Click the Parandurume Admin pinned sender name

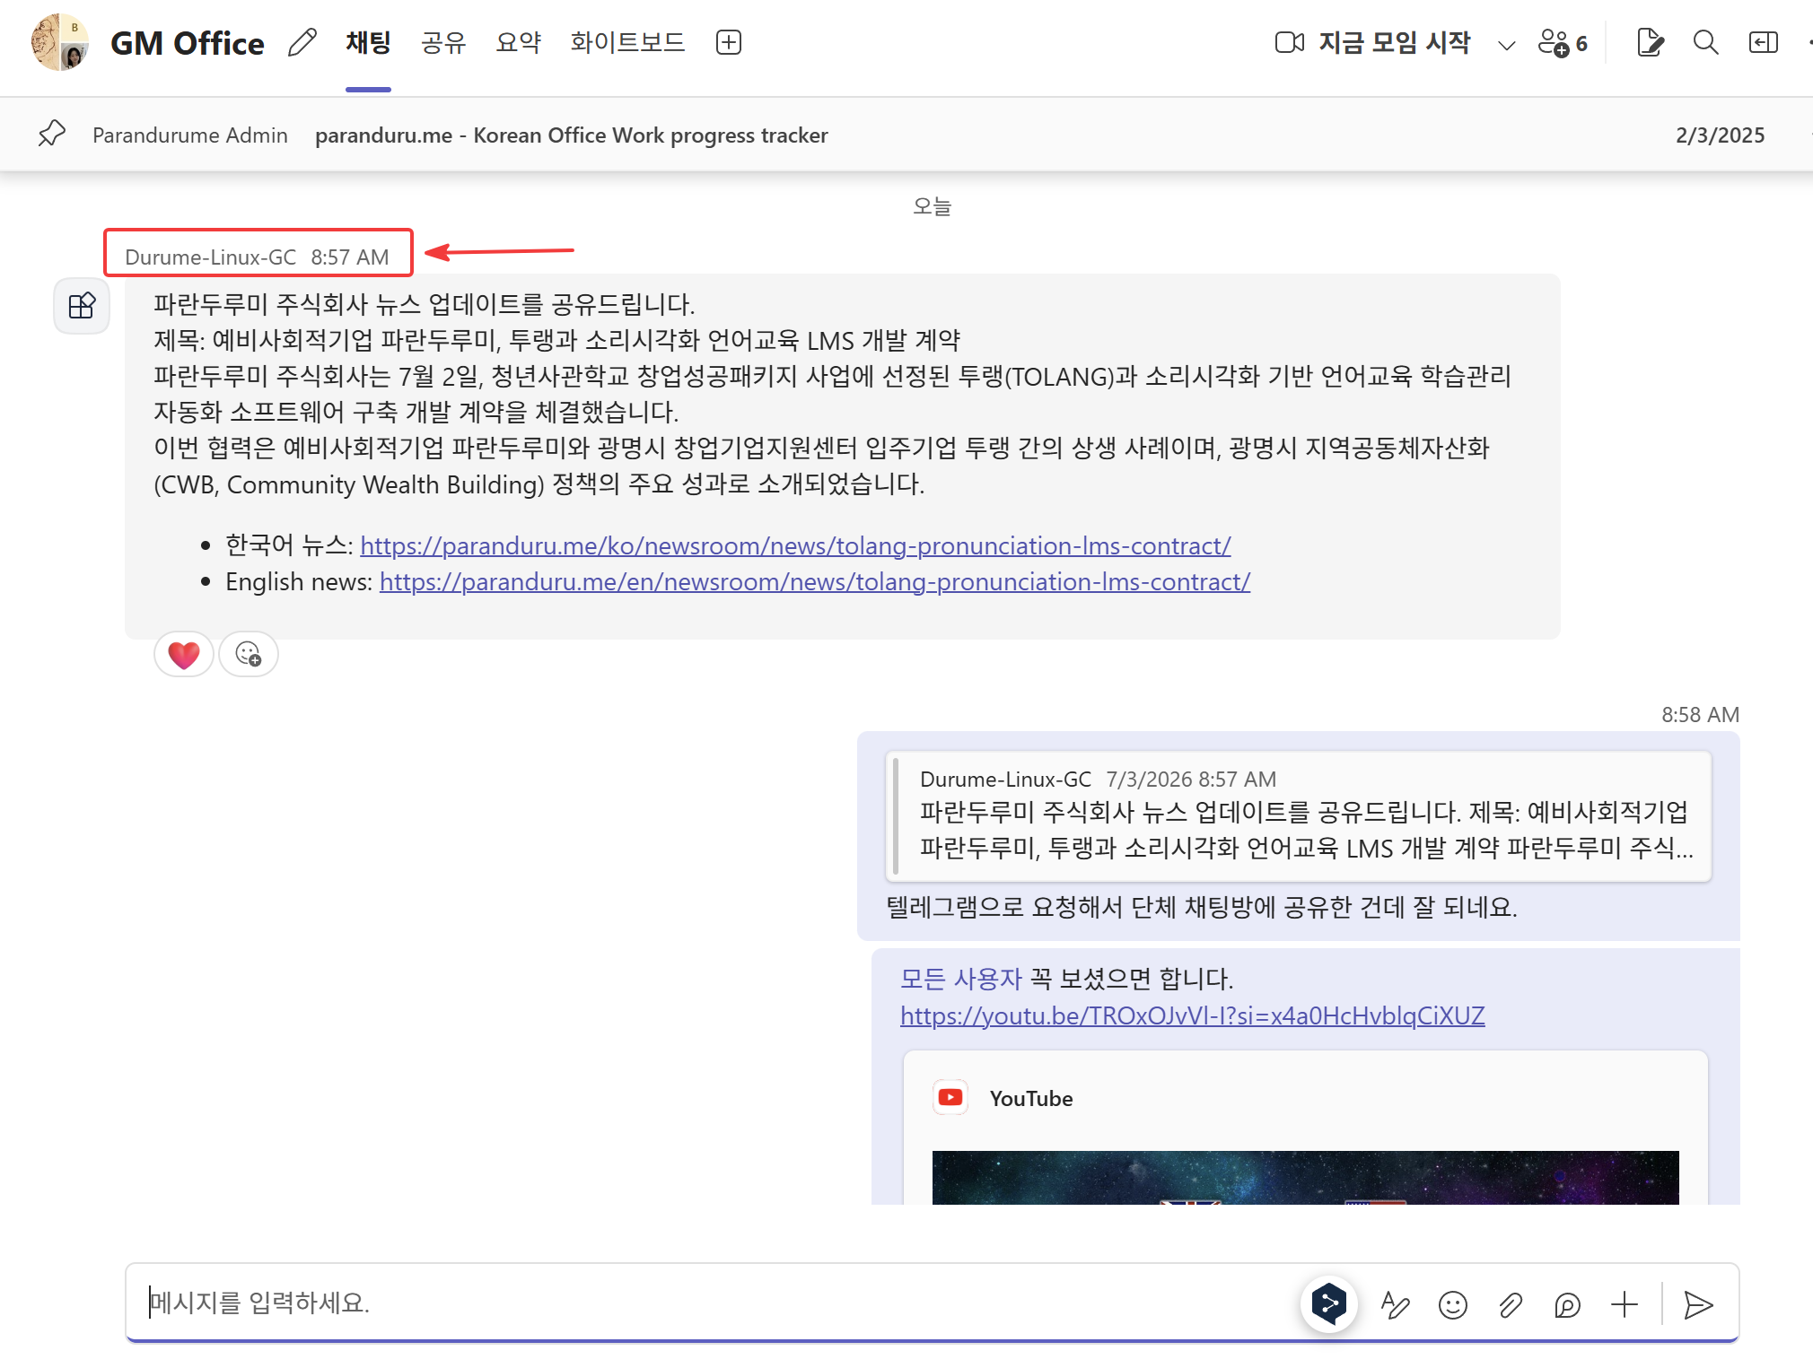pos(190,135)
